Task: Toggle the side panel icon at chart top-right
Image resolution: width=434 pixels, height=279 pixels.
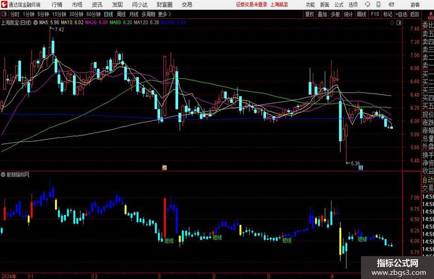Action: tap(399, 23)
